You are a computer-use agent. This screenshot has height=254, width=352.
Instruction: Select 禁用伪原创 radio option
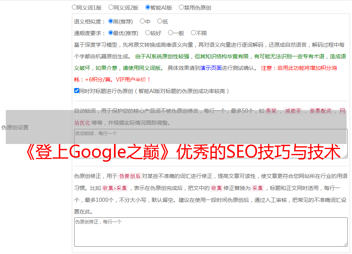pos(181,7)
